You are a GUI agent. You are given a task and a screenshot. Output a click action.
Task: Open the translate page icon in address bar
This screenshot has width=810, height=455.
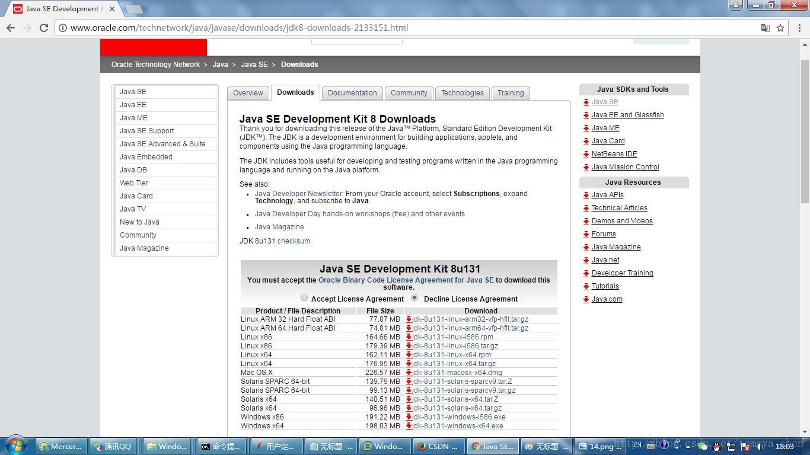click(x=766, y=28)
